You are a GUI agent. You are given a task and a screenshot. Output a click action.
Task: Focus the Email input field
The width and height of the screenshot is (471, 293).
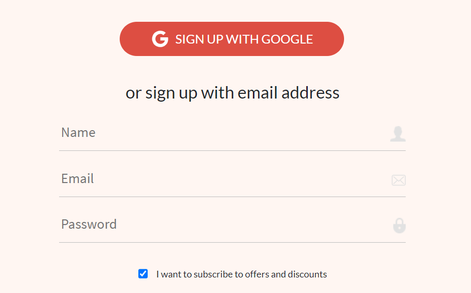point(232,179)
